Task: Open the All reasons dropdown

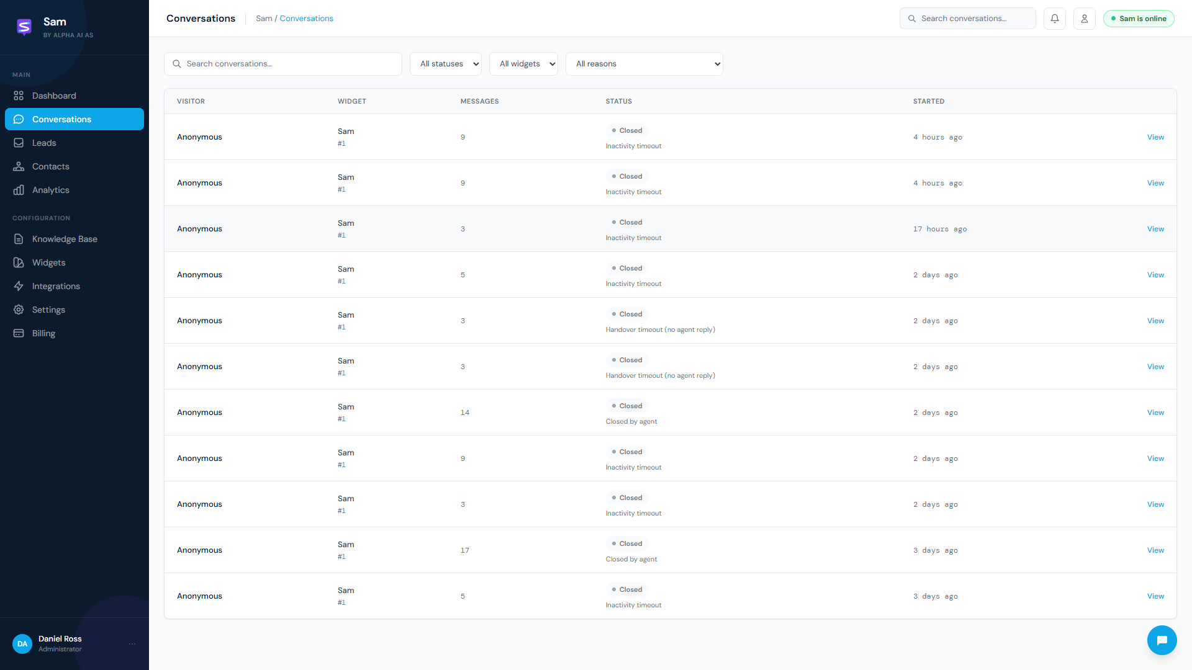Action: pyautogui.click(x=644, y=64)
